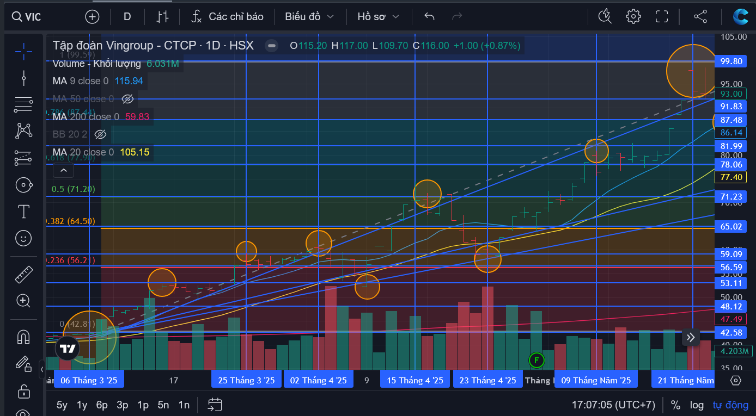Open the forecasting and position tools

point(23,158)
